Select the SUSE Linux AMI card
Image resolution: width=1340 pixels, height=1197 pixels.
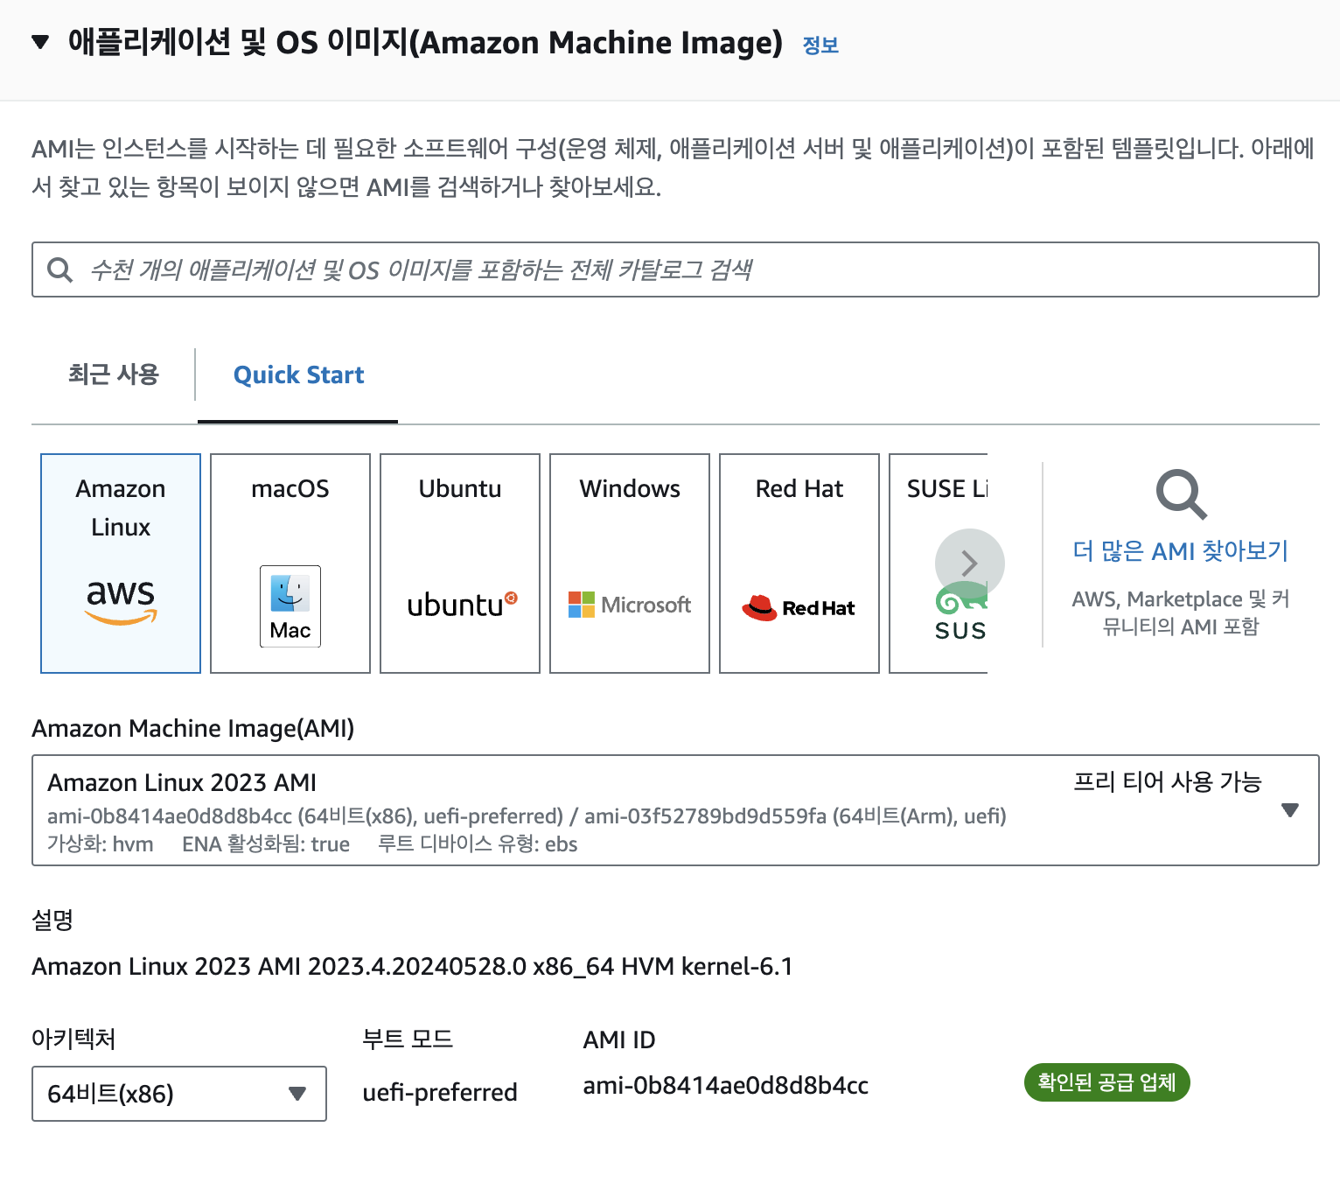939,563
